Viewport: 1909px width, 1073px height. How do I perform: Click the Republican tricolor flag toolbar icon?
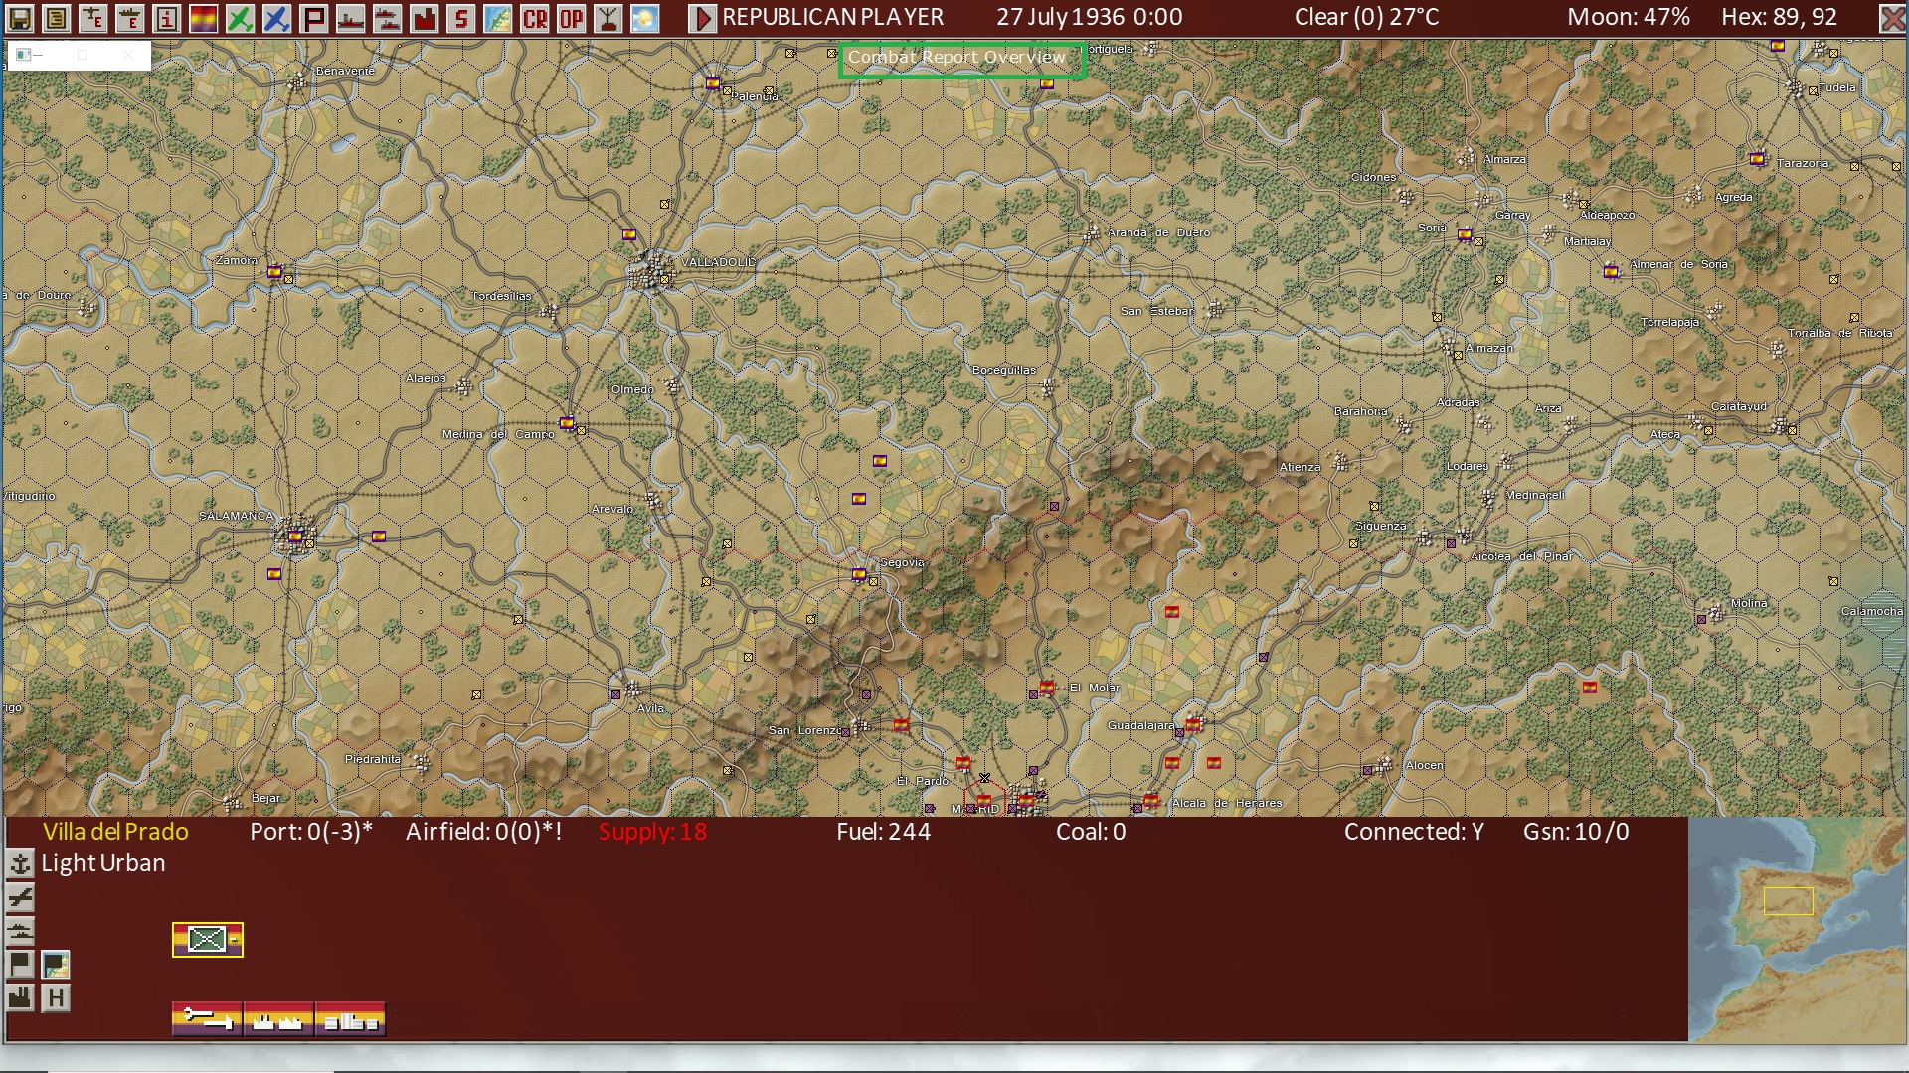coord(204,18)
